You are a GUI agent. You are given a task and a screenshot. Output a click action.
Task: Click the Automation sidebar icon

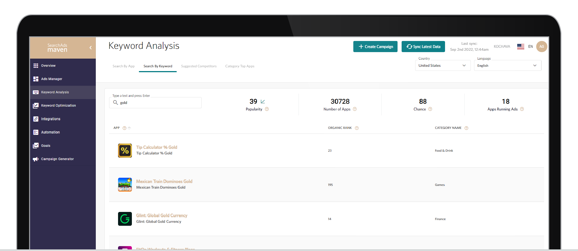click(36, 132)
